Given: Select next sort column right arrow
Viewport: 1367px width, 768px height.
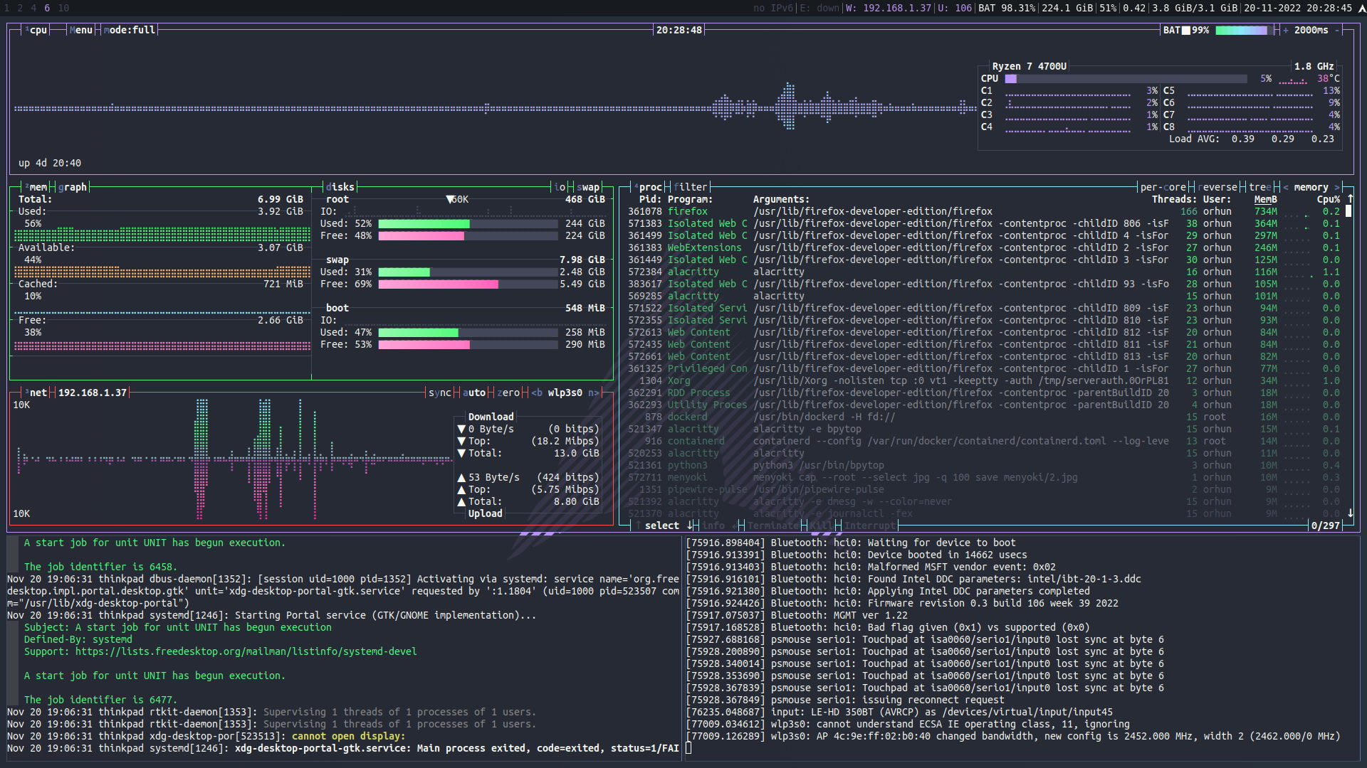Looking at the screenshot, I should (x=1337, y=187).
